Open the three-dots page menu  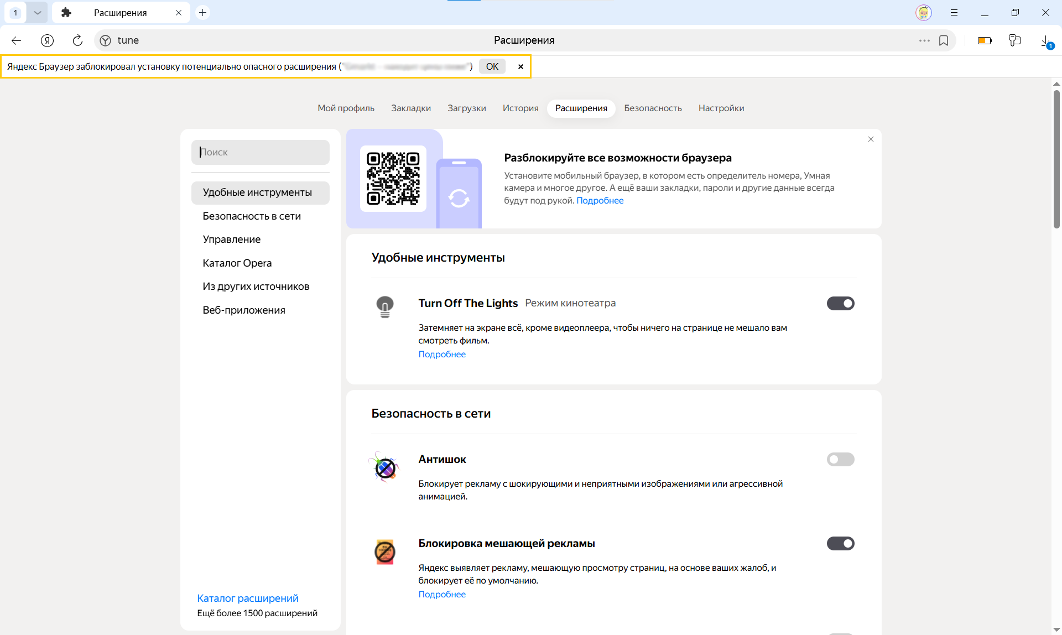(x=924, y=40)
